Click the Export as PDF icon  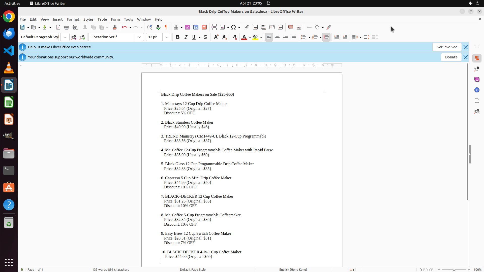pos(58,27)
